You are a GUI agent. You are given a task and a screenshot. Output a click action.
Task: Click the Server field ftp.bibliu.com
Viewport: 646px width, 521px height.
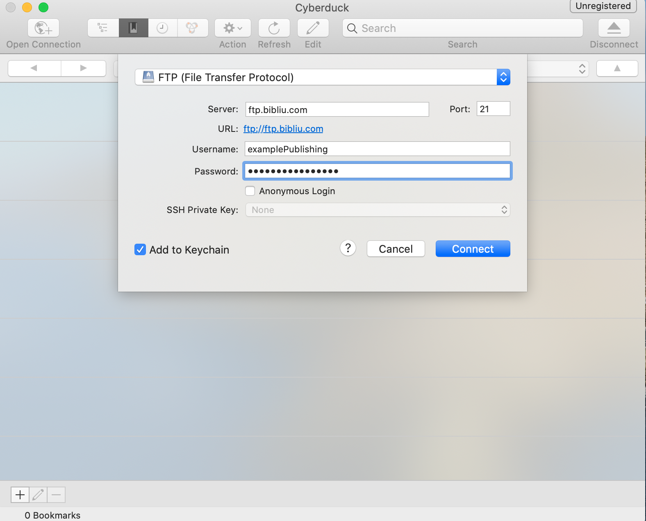(337, 109)
